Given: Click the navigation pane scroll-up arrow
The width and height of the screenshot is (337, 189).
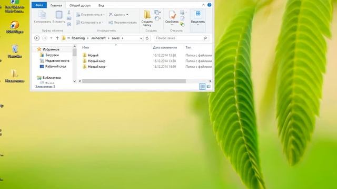Looking at the screenshot, I should pyautogui.click(x=75, y=47).
